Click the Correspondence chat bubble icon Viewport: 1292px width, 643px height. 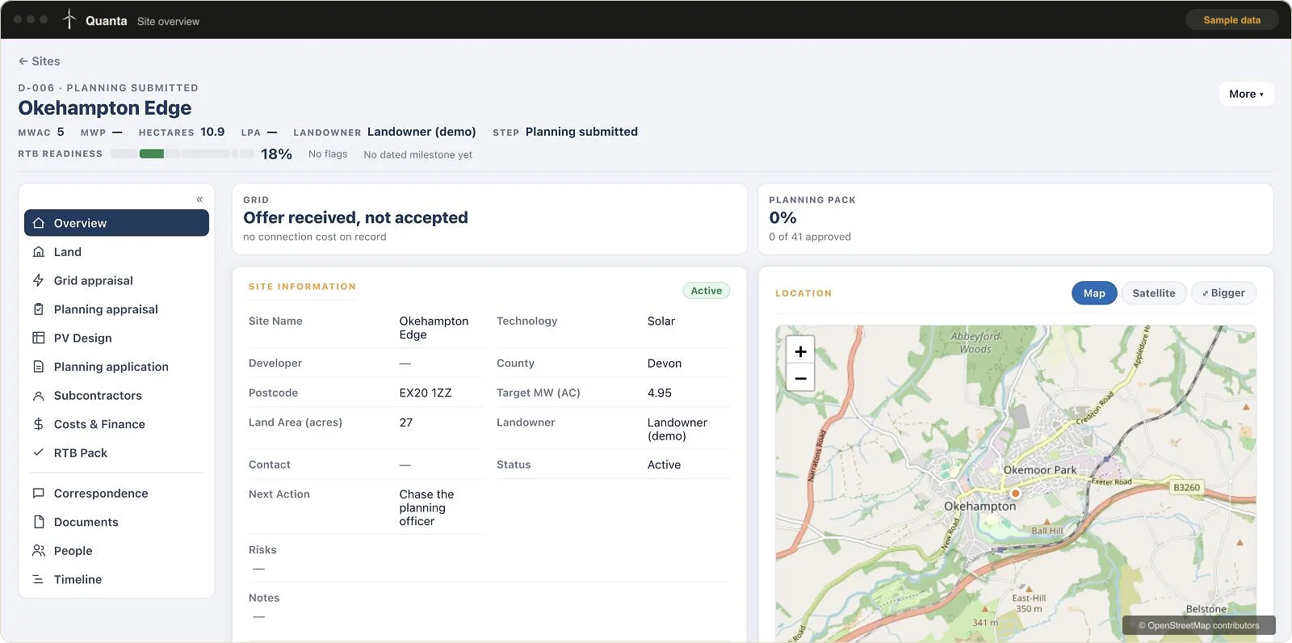point(38,494)
